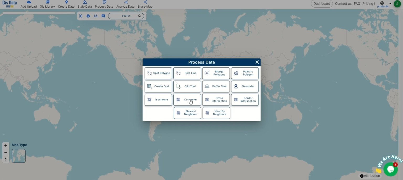Viewport: 403px width, 180px height.
Task: Select the Clip Tool option
Action: click(x=187, y=86)
